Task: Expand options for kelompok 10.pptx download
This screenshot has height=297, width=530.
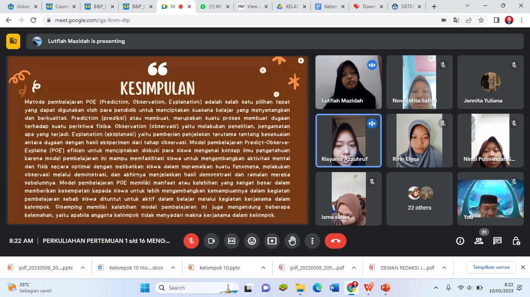Action: coord(263,268)
